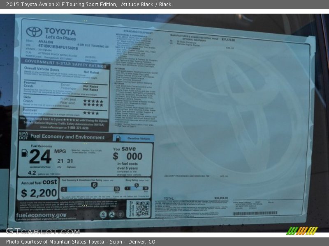Click the Standard Equipment heading
Screen dimensions: 329x246
(x=138, y=32)
